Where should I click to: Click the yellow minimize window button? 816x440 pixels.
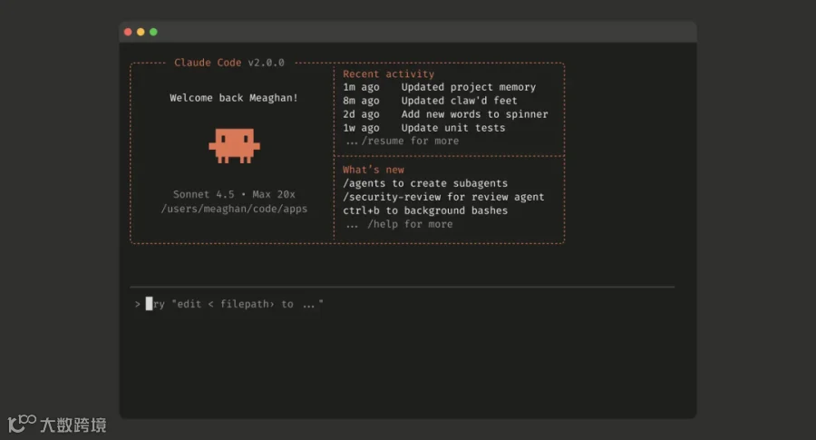141,32
